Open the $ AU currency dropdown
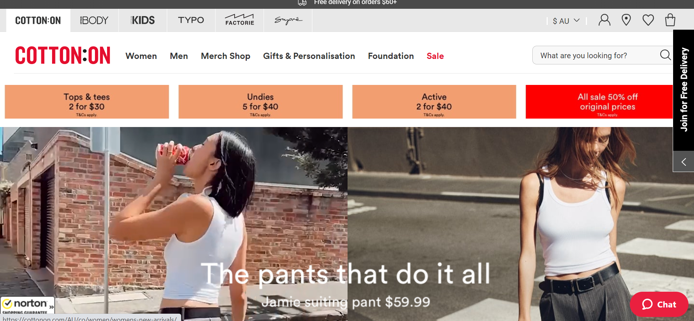 tap(565, 20)
